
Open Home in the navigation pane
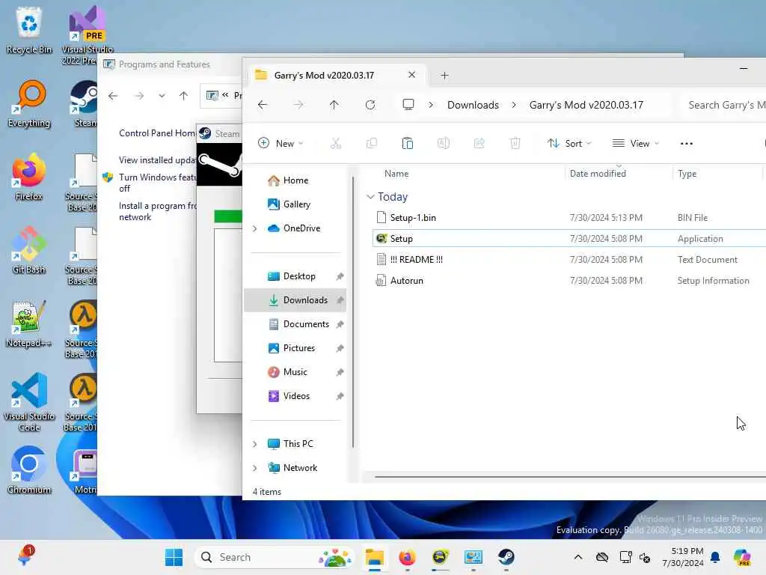point(295,180)
